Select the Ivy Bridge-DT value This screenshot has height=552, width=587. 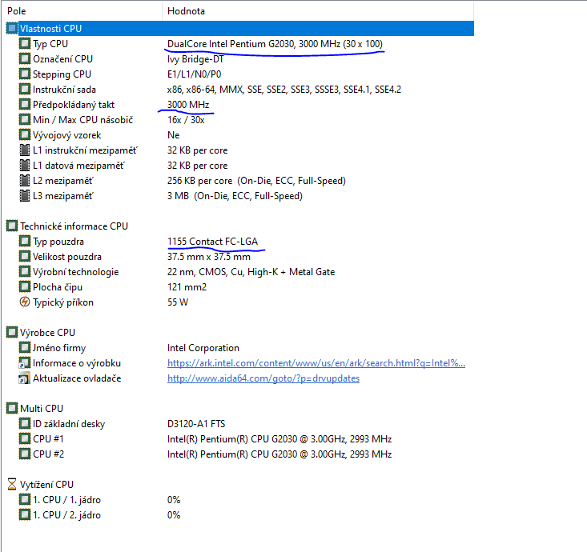pos(195,59)
